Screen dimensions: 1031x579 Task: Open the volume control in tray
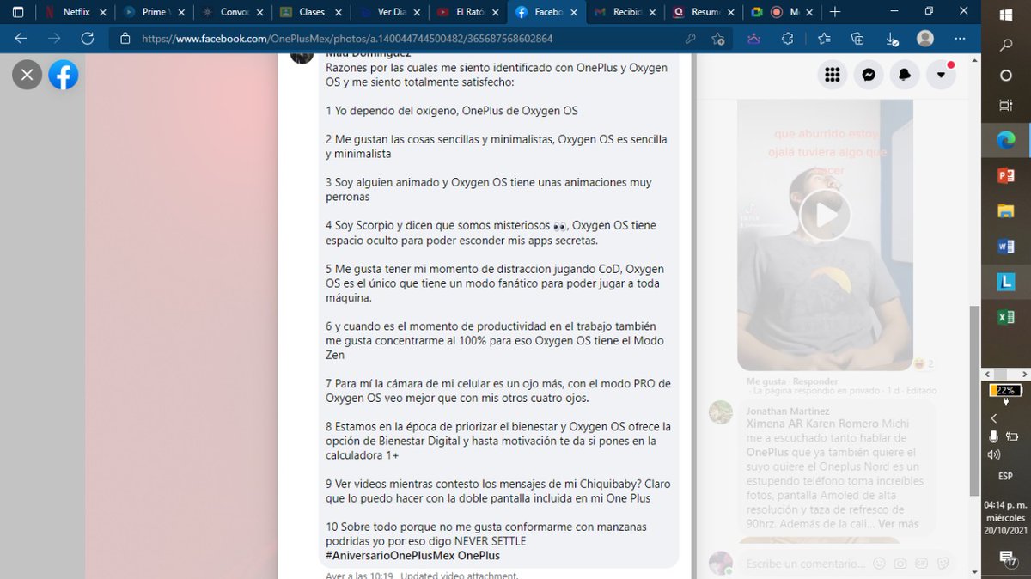[994, 454]
